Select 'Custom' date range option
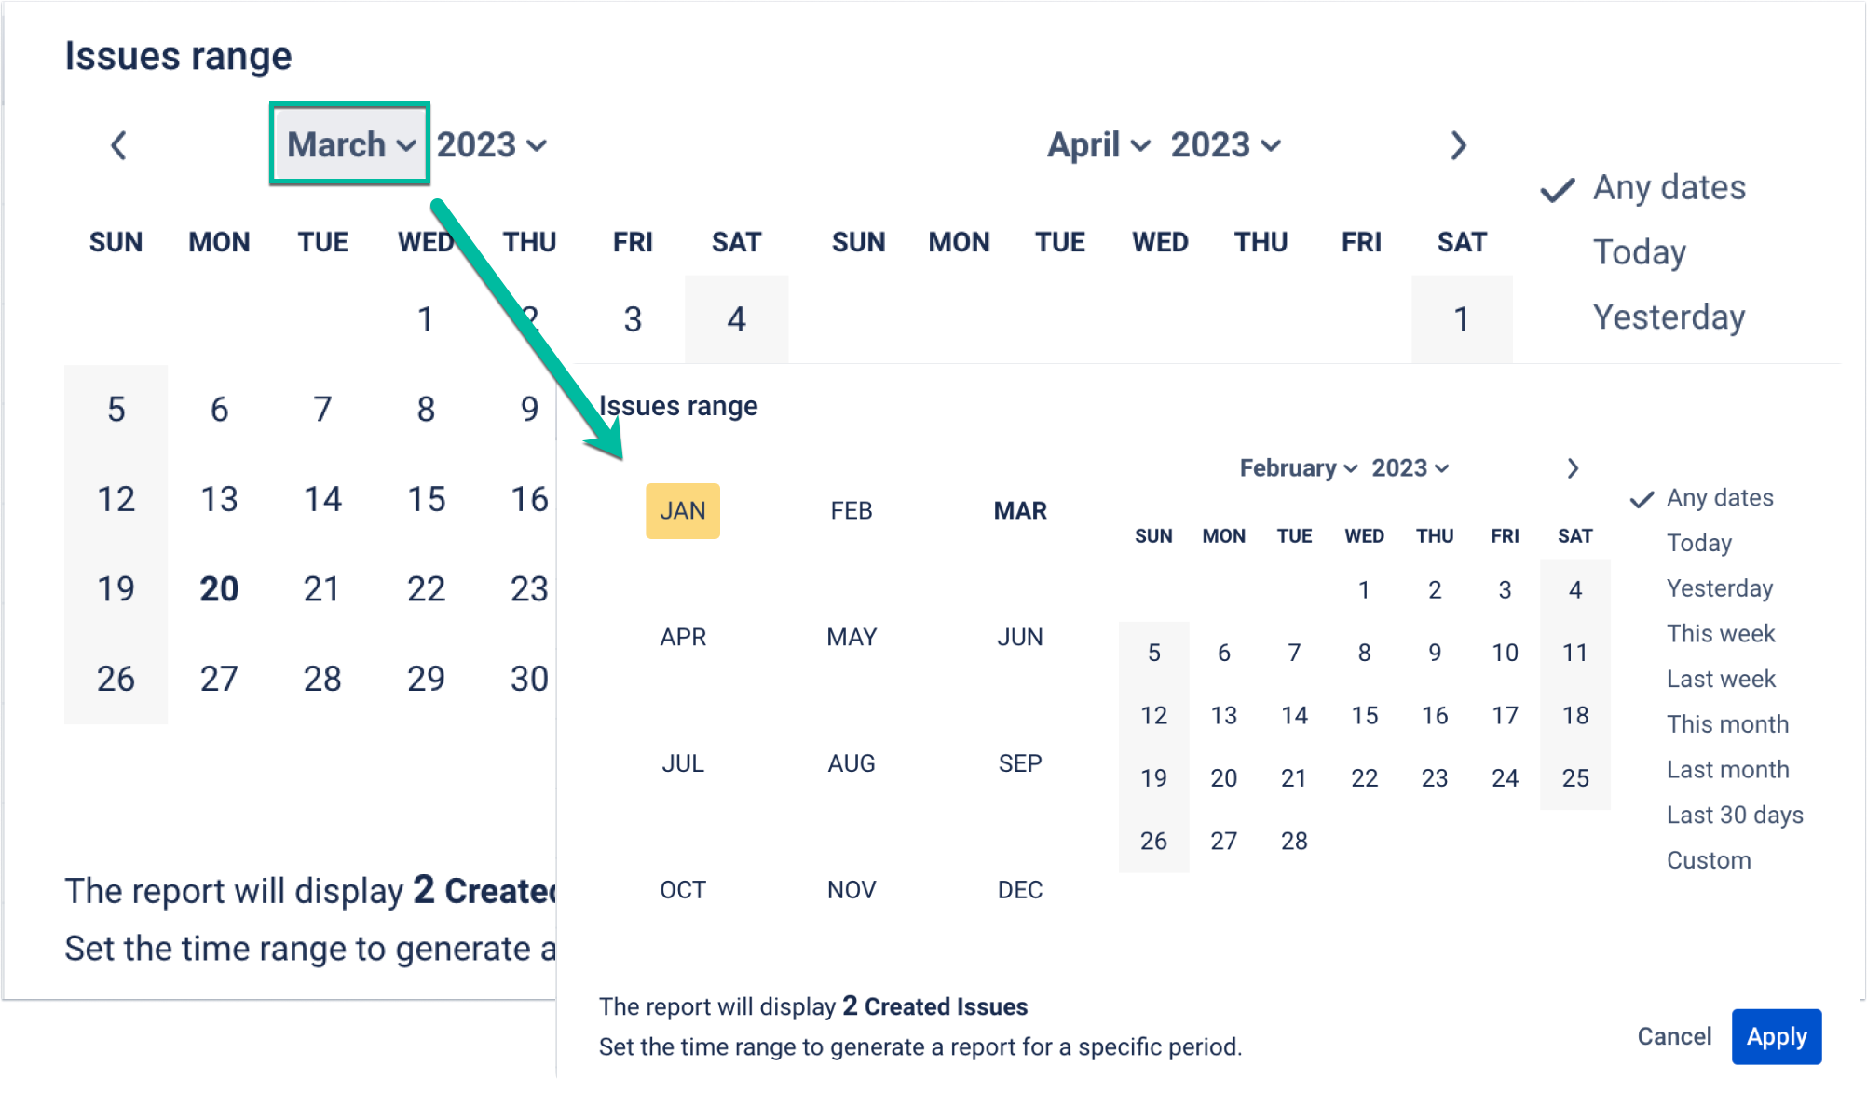This screenshot has height=1093, width=1867. tap(1709, 860)
